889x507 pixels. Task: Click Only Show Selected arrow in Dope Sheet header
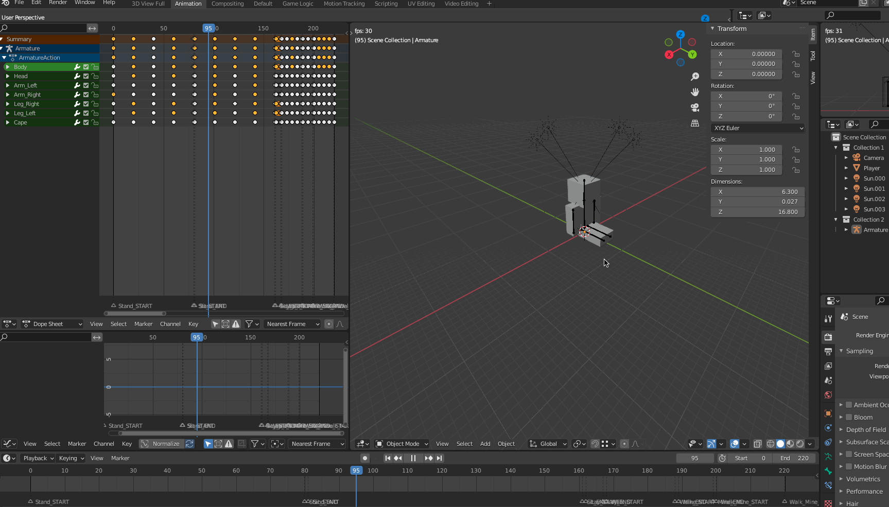click(x=215, y=324)
